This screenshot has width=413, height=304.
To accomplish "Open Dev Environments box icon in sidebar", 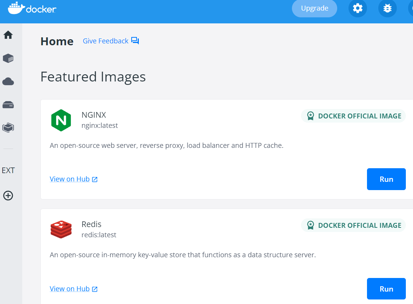I will tap(8, 128).
